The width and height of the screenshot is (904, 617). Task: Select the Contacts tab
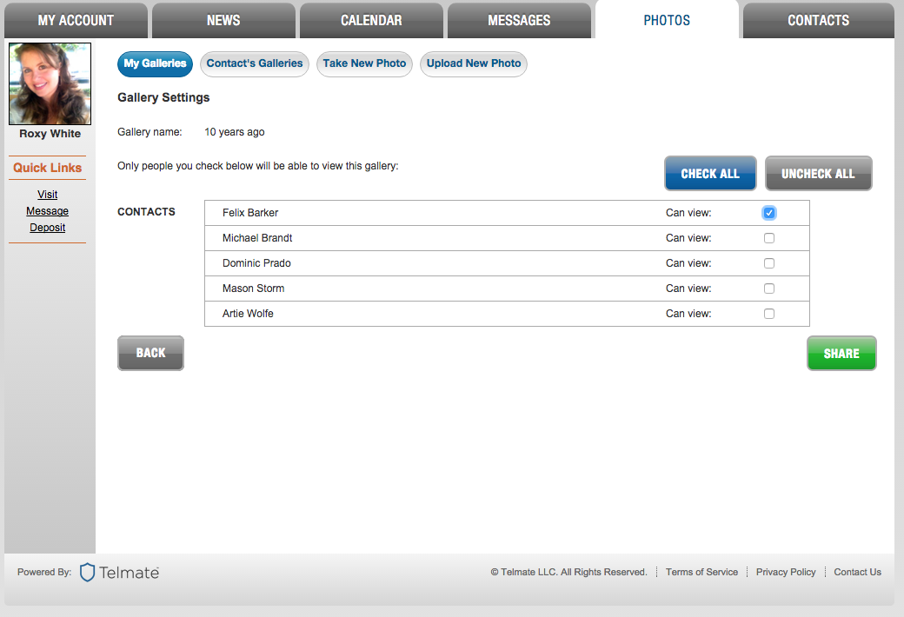click(818, 20)
